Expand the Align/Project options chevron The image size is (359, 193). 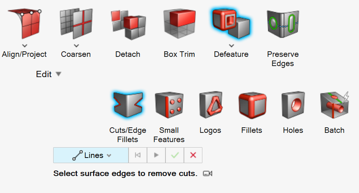[25, 46]
